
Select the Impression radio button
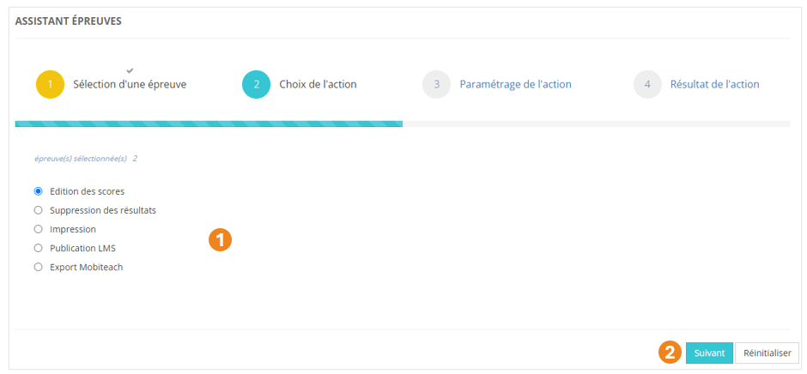point(38,229)
